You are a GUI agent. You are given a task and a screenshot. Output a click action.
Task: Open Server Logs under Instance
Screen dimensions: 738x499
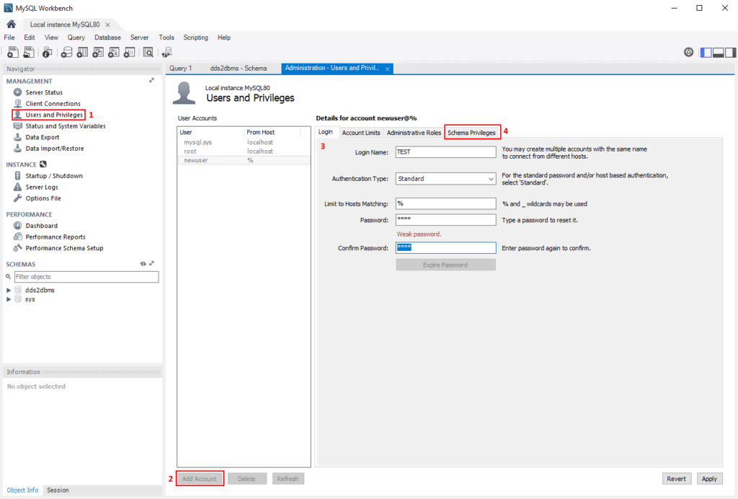click(42, 187)
